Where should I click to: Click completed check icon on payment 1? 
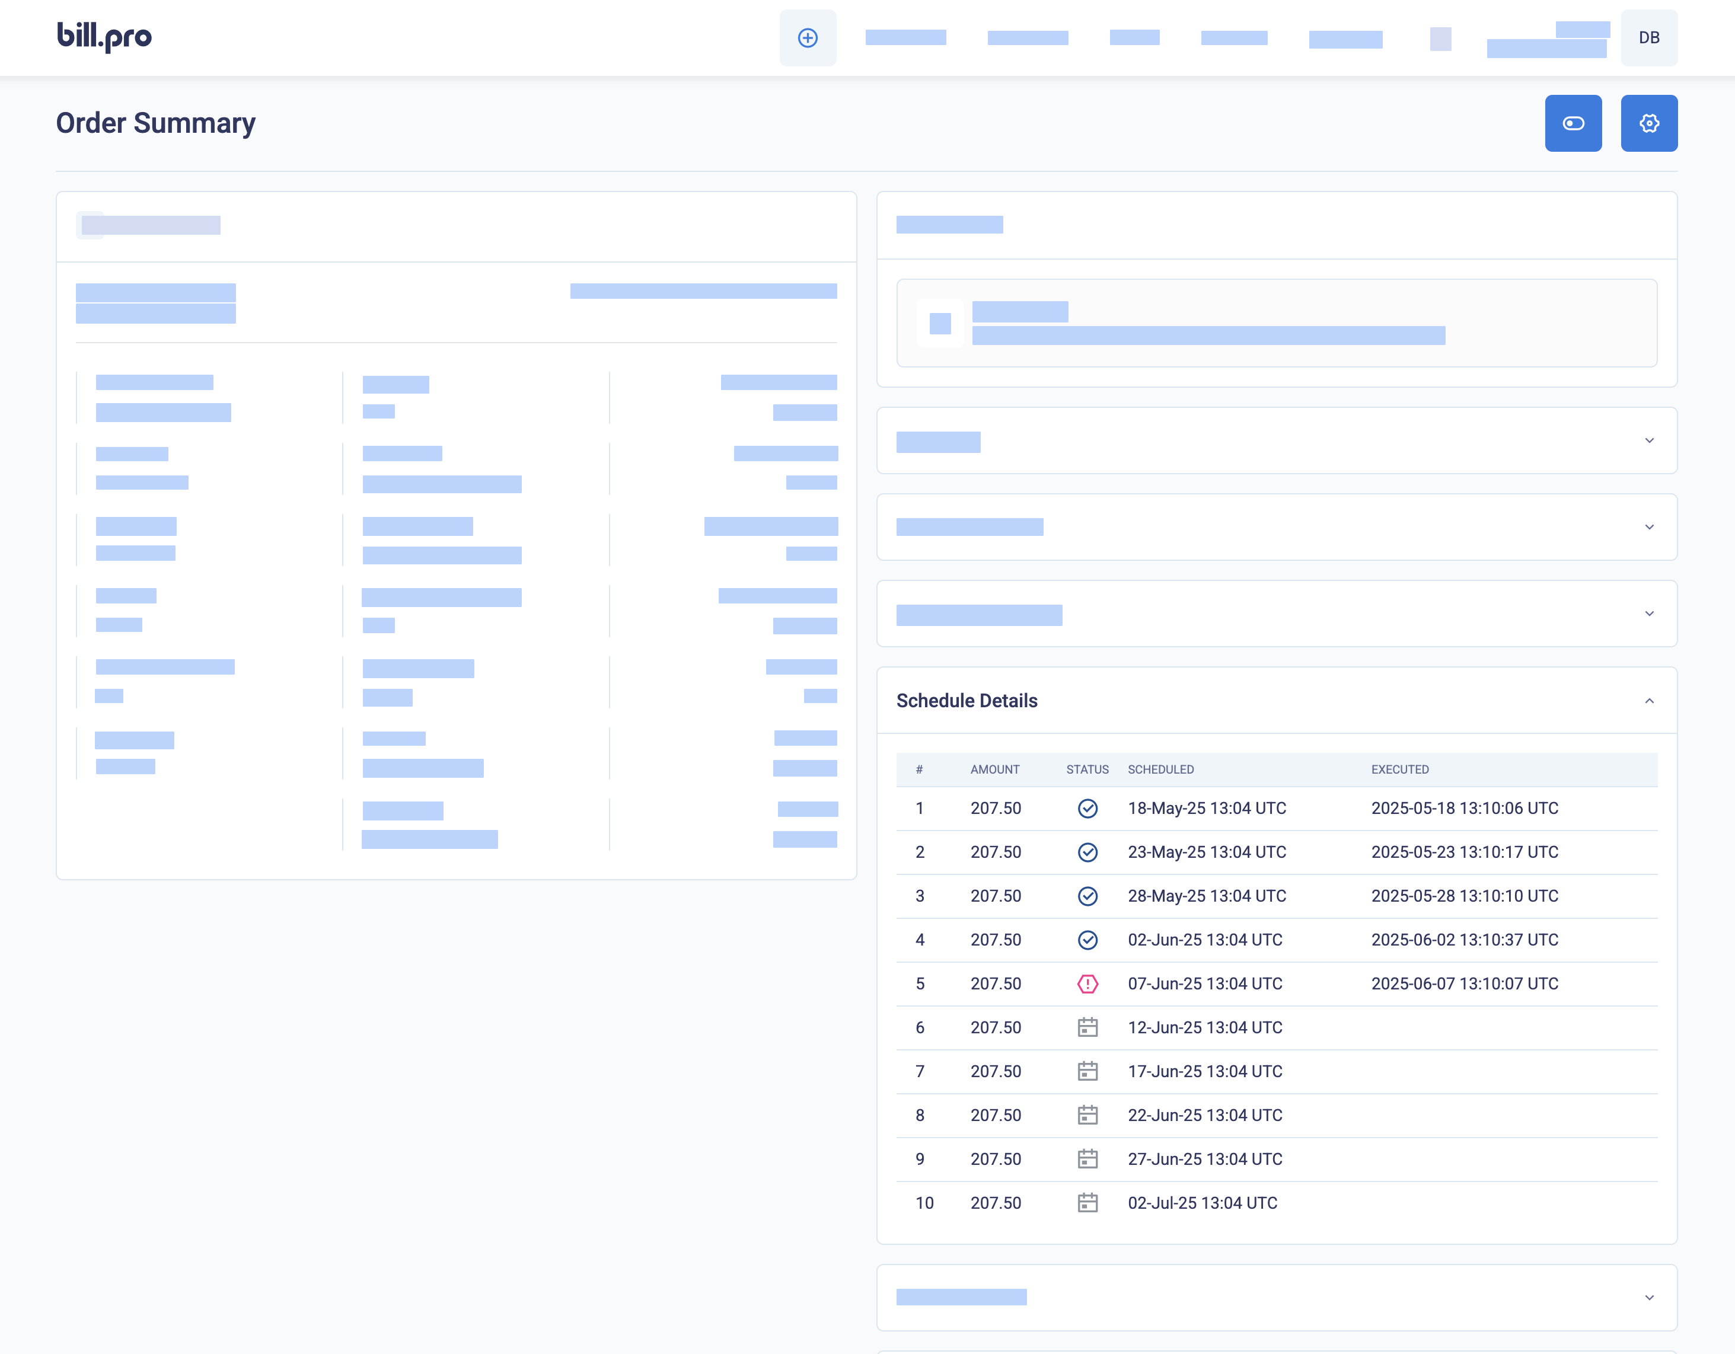(1087, 809)
